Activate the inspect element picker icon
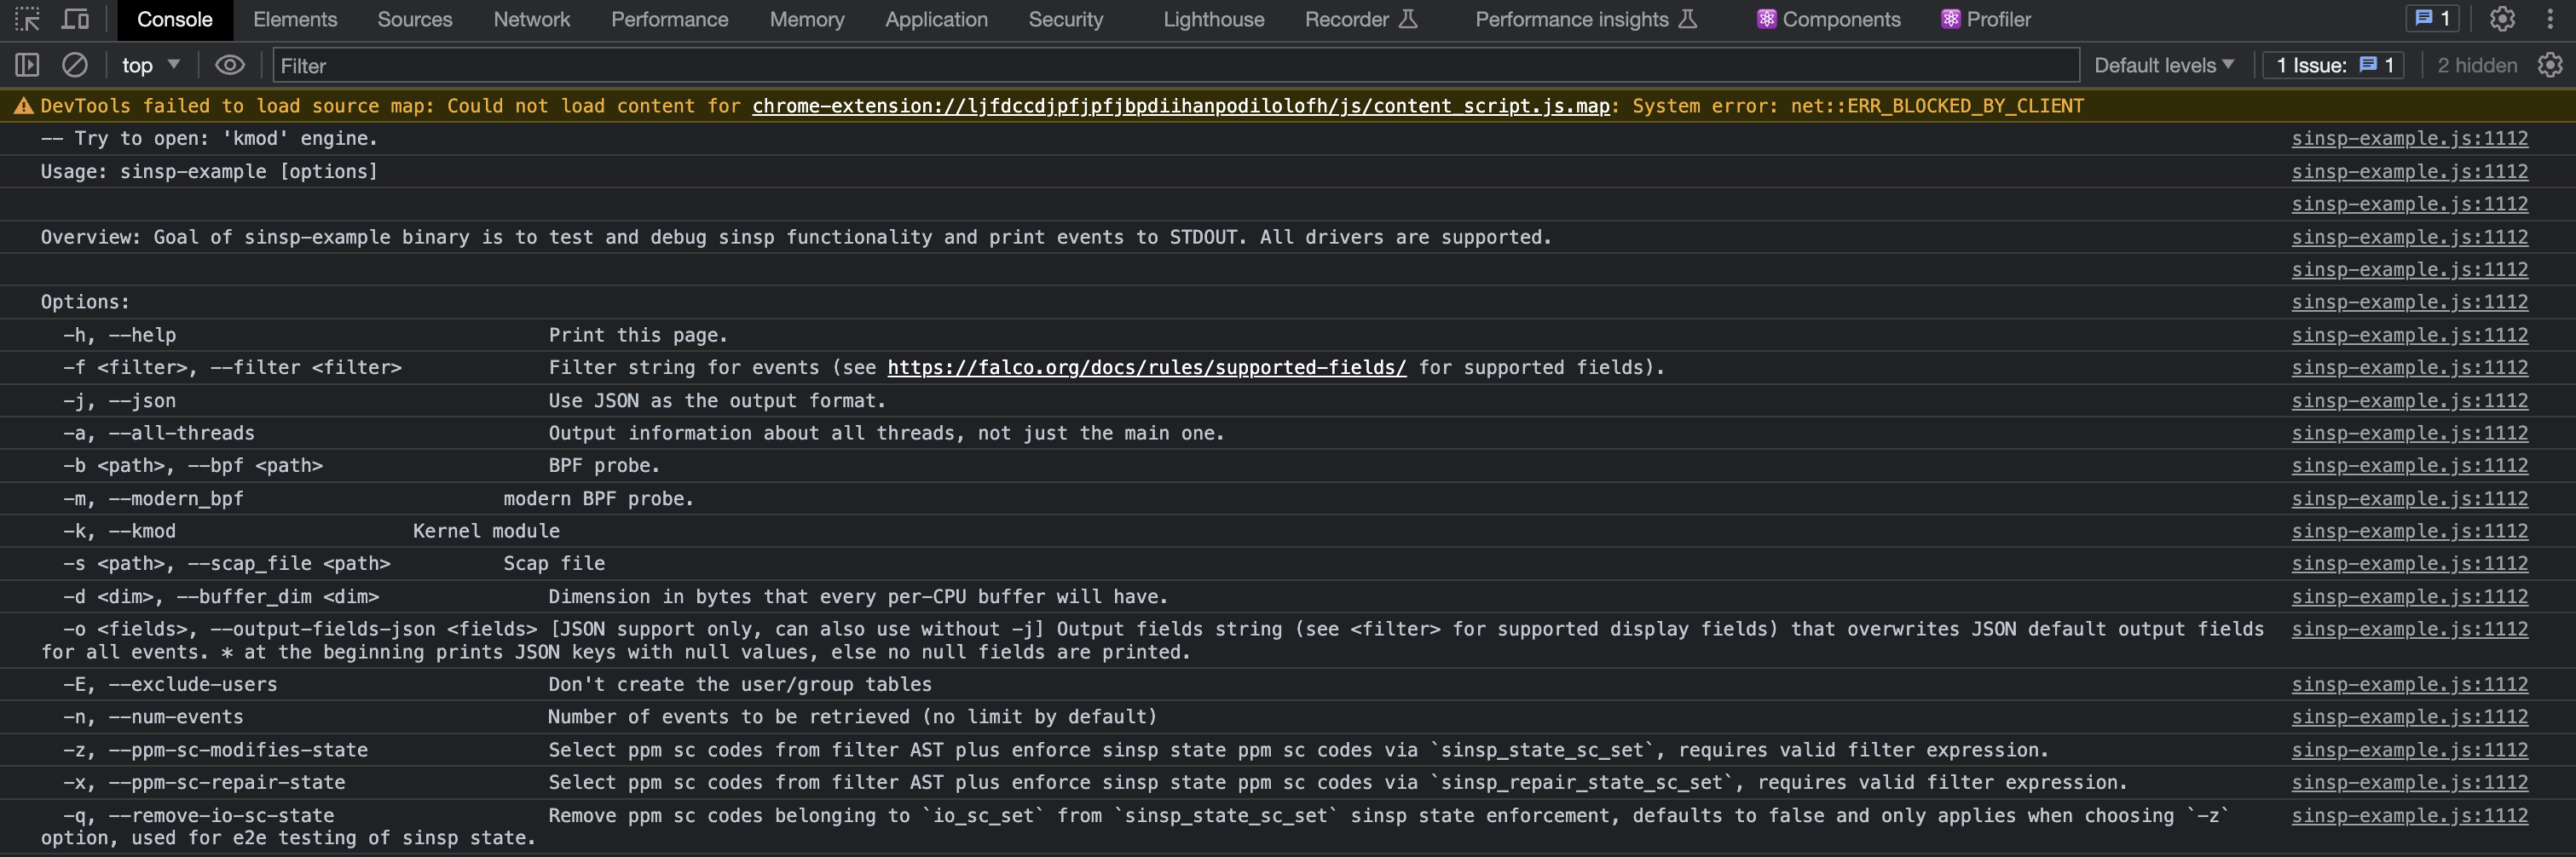Viewport: 2576px width, 857px height. (x=27, y=19)
